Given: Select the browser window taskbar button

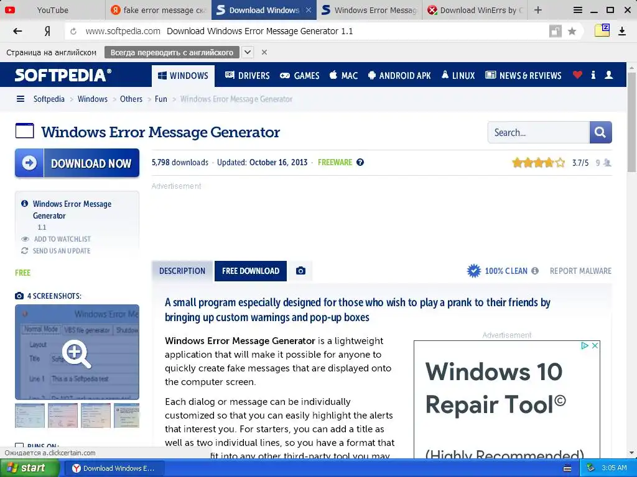Looking at the screenshot, I should point(115,468).
